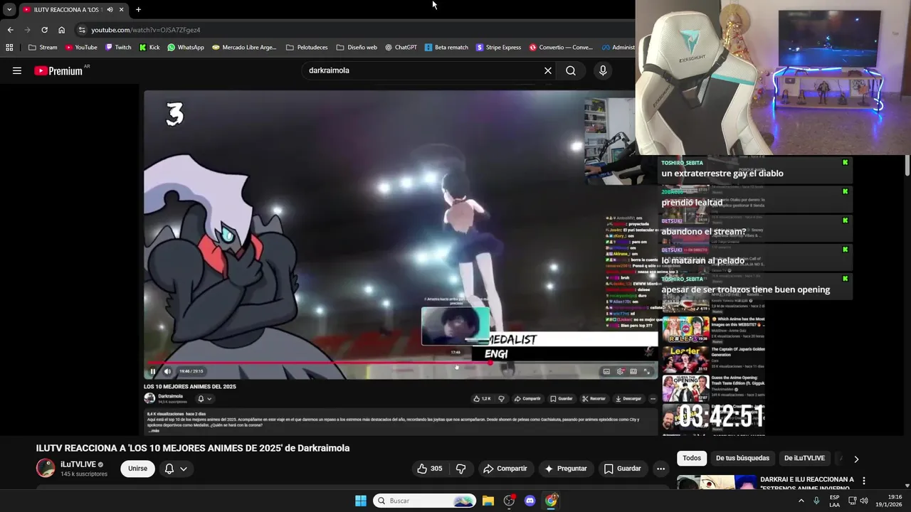
Task: Open the YouTube bookmark
Action: point(81,48)
